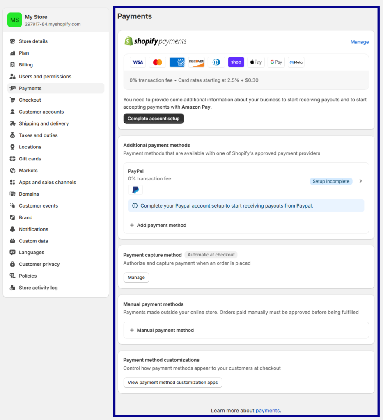Click the Locations pin icon
Viewport: 383px width, 420px height.
tap(12, 147)
